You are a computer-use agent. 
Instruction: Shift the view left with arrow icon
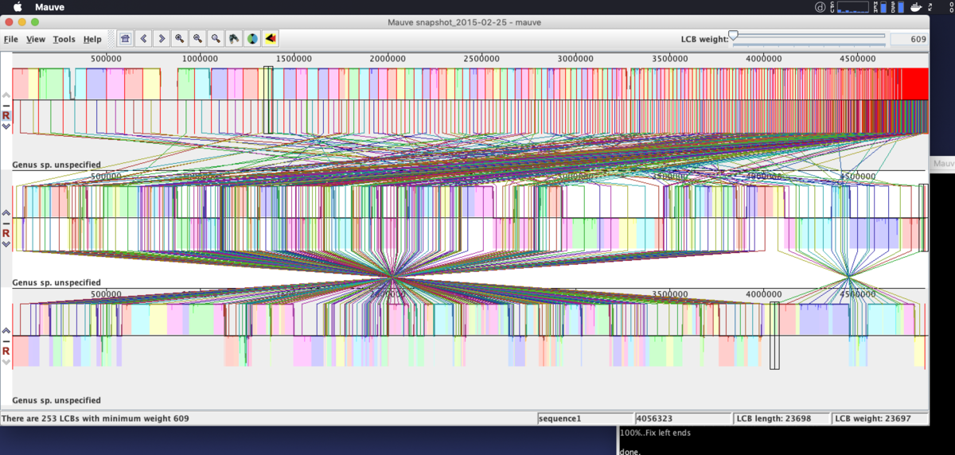143,38
